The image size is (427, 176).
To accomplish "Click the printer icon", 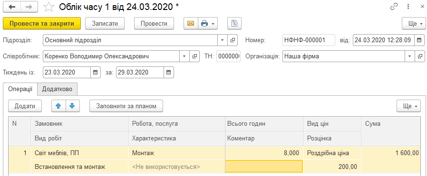I will click(204, 24).
